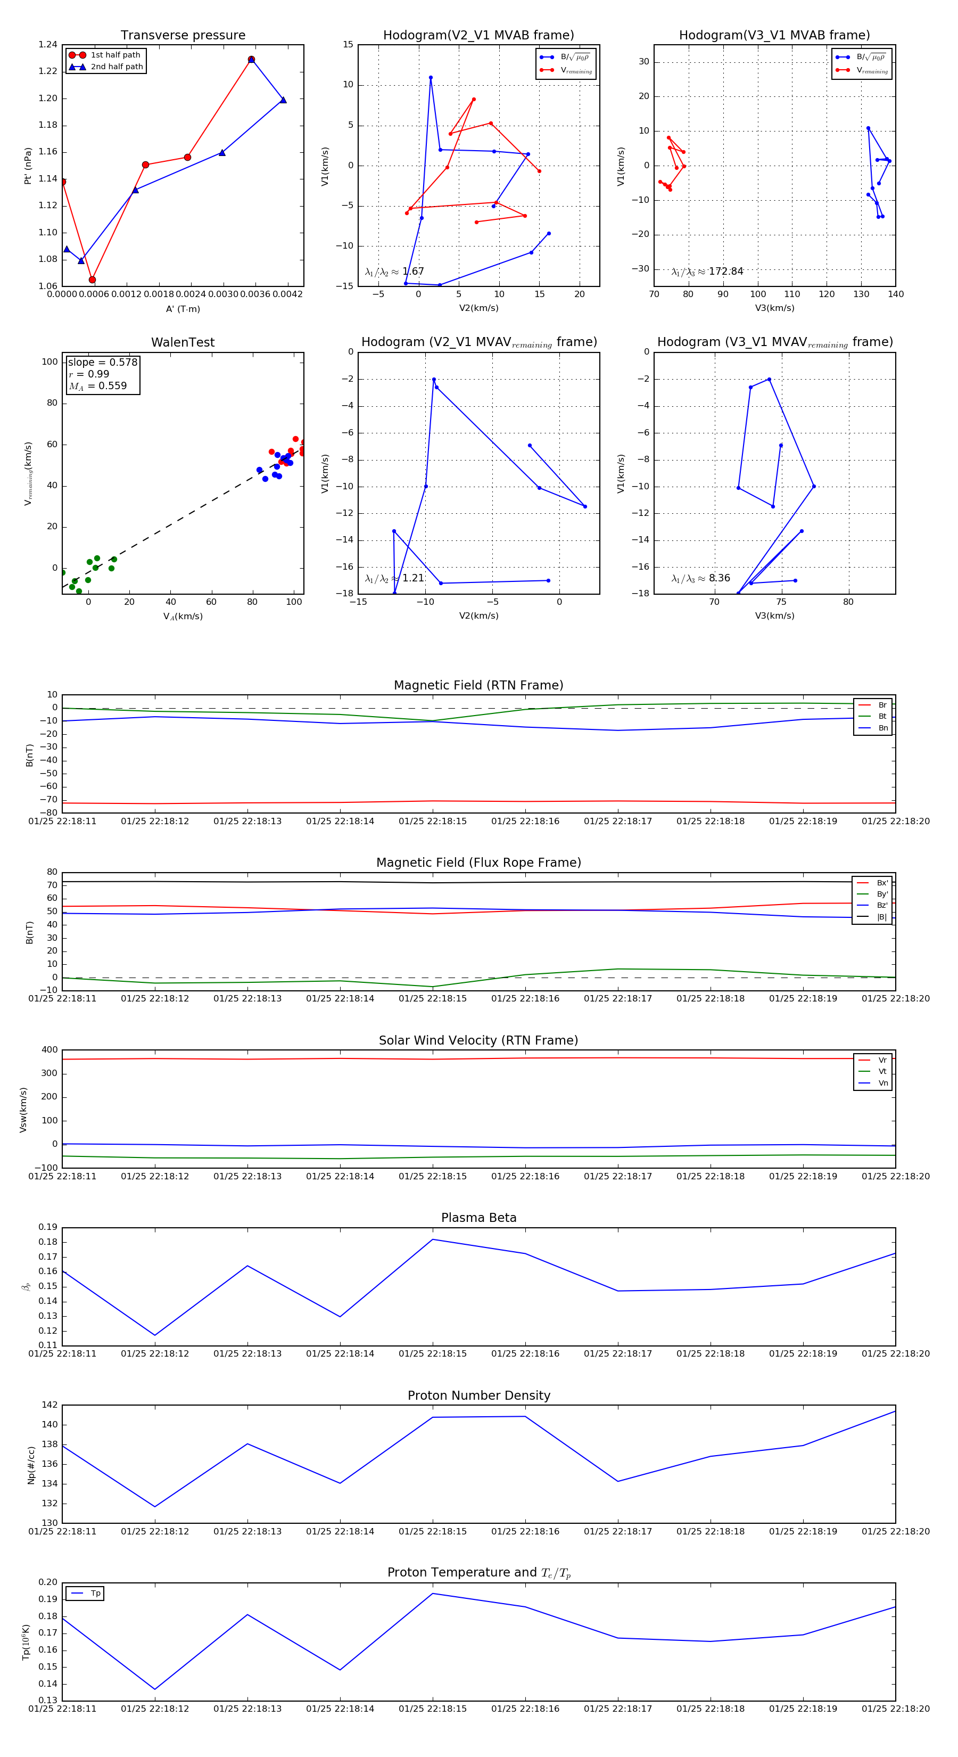Click the βp y-axis label of Plasma Beta

[x=26, y=1286]
